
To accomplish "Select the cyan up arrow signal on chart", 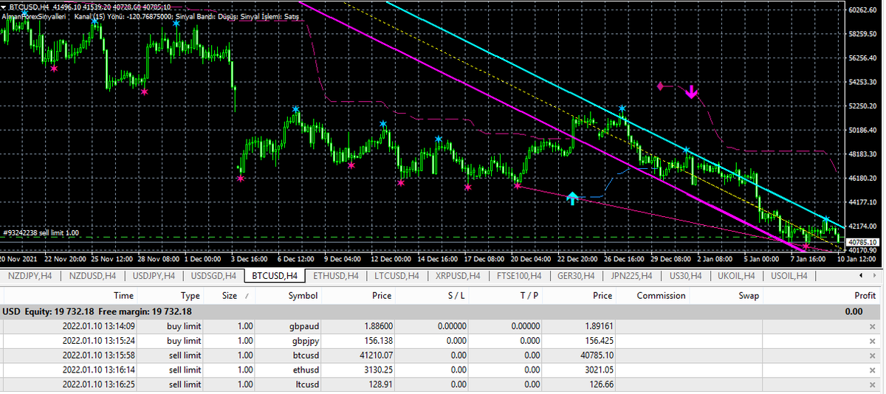I will click(x=573, y=198).
